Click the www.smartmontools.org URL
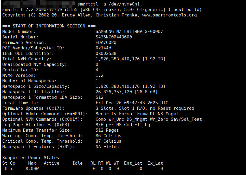 [x=169, y=15]
